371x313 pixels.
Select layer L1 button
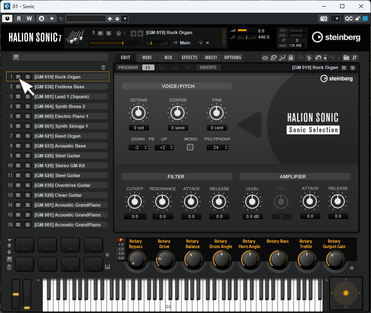coord(148,67)
